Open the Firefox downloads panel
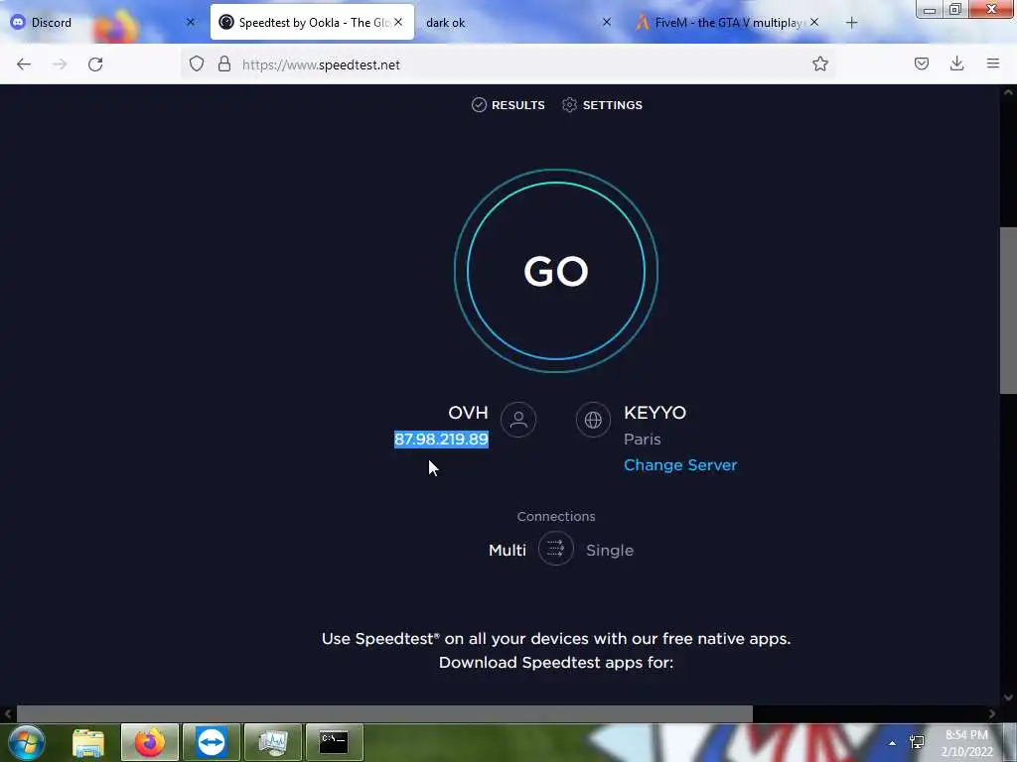 pos(956,63)
